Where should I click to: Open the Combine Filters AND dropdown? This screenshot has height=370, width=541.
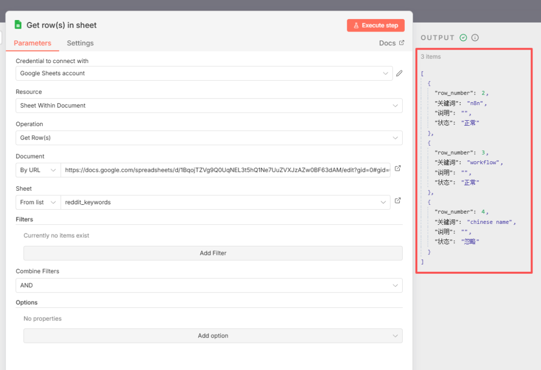[x=209, y=285]
